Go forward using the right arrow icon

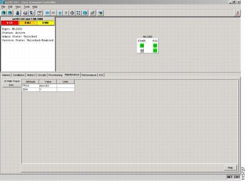[x=54, y=13]
